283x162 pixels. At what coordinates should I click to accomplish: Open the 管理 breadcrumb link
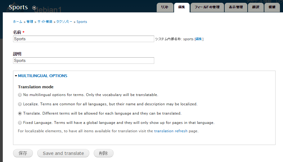[x=30, y=22]
